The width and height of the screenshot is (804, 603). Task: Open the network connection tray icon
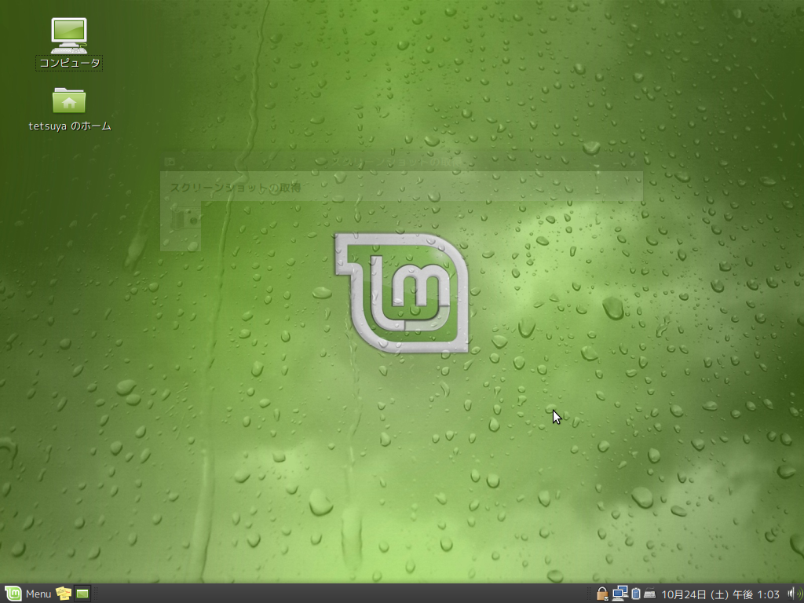point(620,594)
